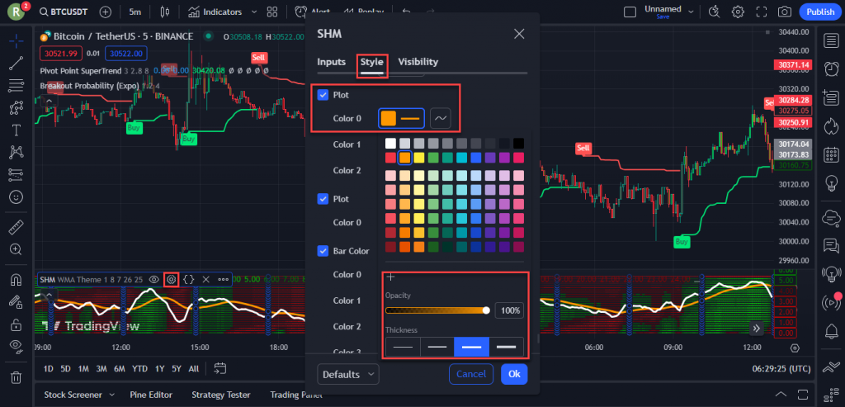Toggle SHM indicator visibility eye icon
The width and height of the screenshot is (845, 407).
pos(154,279)
